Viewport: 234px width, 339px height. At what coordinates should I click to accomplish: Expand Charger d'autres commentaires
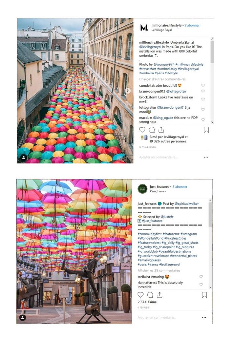click(x=162, y=79)
